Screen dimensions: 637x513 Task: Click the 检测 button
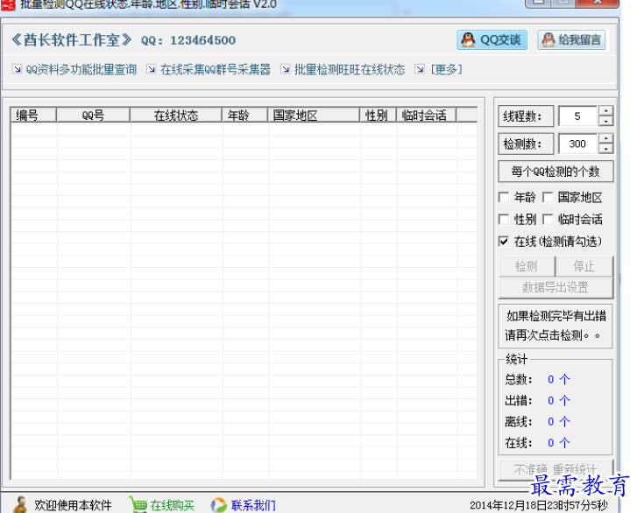tap(527, 266)
